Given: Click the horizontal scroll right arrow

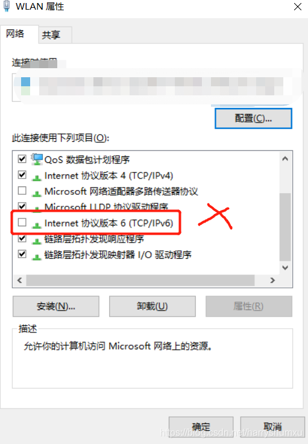Looking at the screenshot, I should (272, 281).
